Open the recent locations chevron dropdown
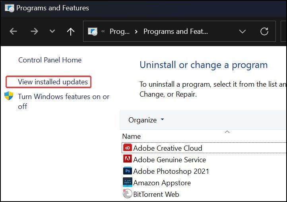The width and height of the screenshot is (287, 202). pos(52,31)
